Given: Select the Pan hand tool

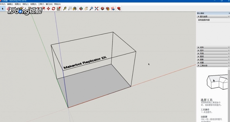Looking at the screenshot, I should pos(86,9).
